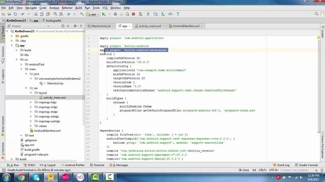Collapse the res folder
This screenshot has width=325, height=182.
(26, 88)
